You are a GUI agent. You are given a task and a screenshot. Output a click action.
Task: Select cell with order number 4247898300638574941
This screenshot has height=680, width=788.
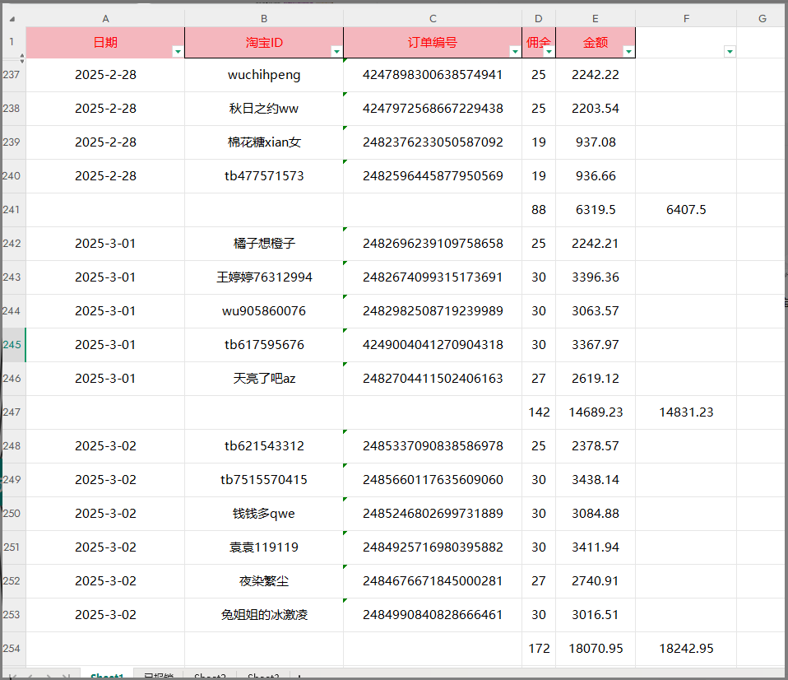[x=433, y=75]
